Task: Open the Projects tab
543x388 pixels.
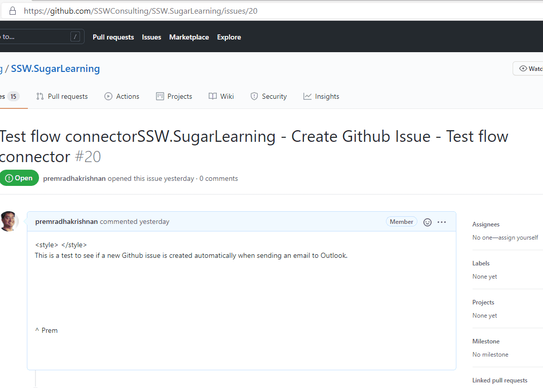Action: (174, 96)
